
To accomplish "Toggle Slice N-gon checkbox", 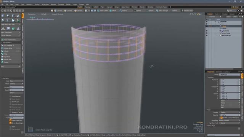I will click(x=11, y=102).
